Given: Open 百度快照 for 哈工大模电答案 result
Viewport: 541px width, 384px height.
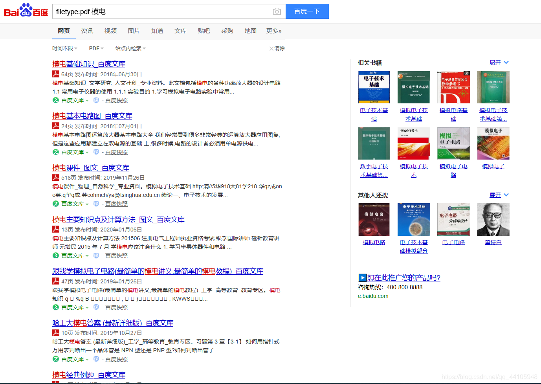Looking at the screenshot, I should 116,359.
